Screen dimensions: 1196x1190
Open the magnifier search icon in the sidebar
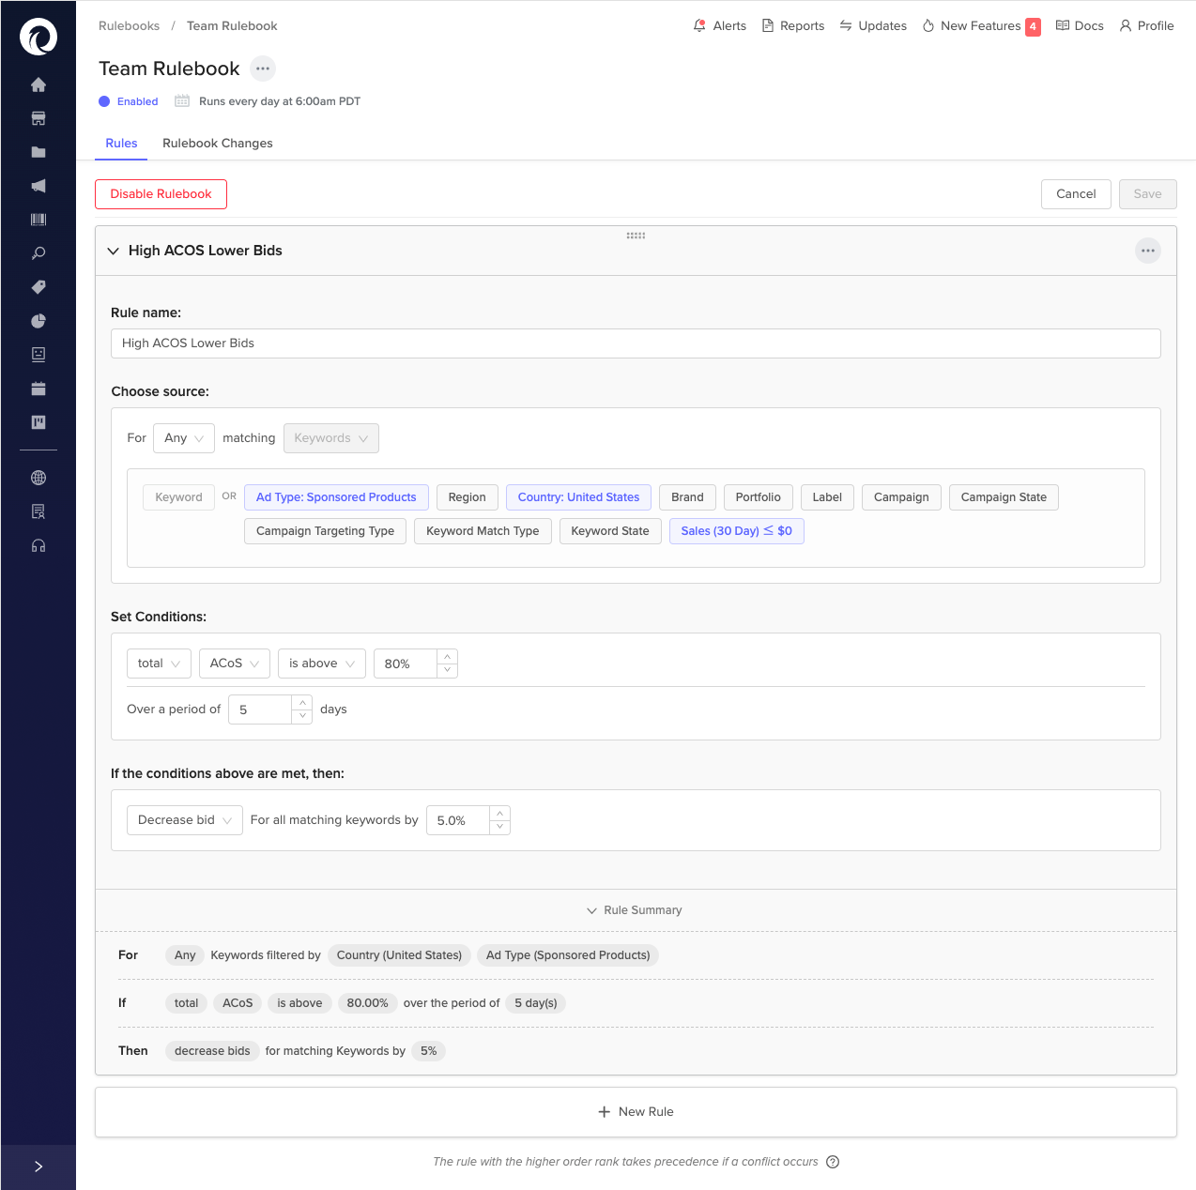pyautogui.click(x=38, y=253)
